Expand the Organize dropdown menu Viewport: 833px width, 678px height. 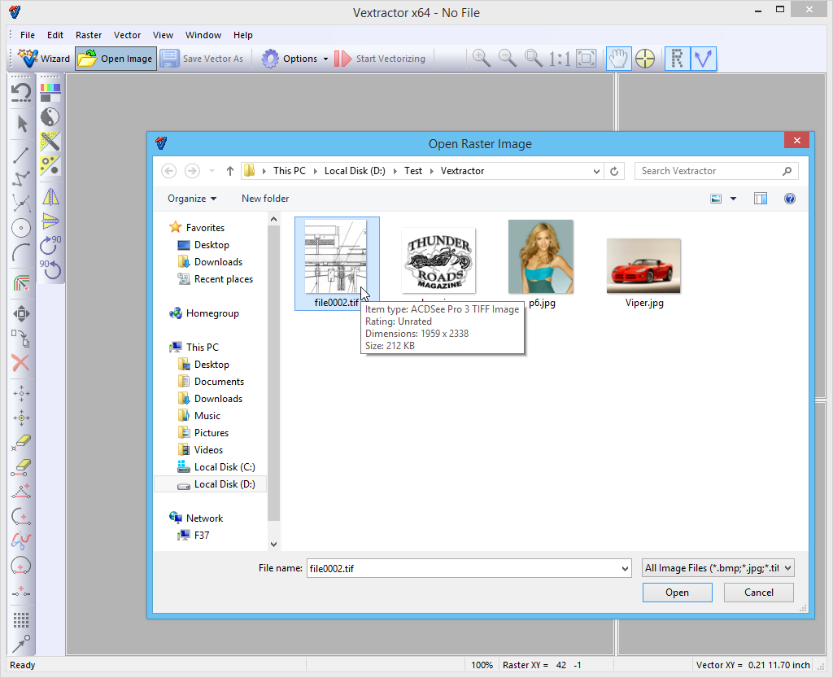(x=192, y=199)
